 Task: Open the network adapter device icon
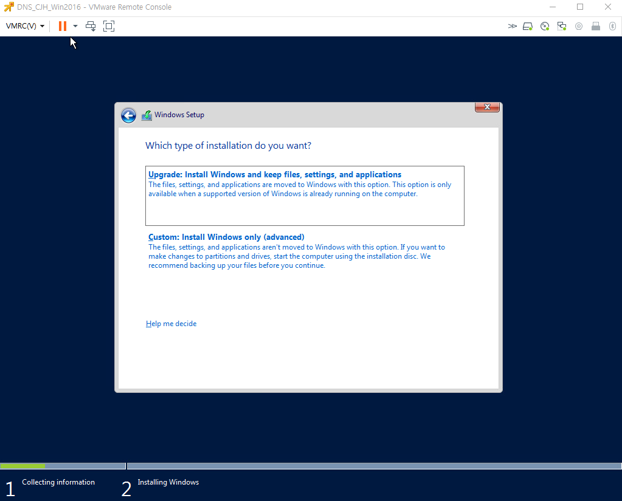click(x=562, y=26)
